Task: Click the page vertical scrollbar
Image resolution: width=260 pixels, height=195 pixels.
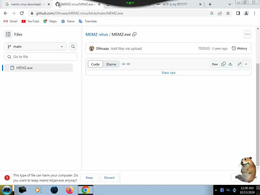Action: tap(258, 115)
